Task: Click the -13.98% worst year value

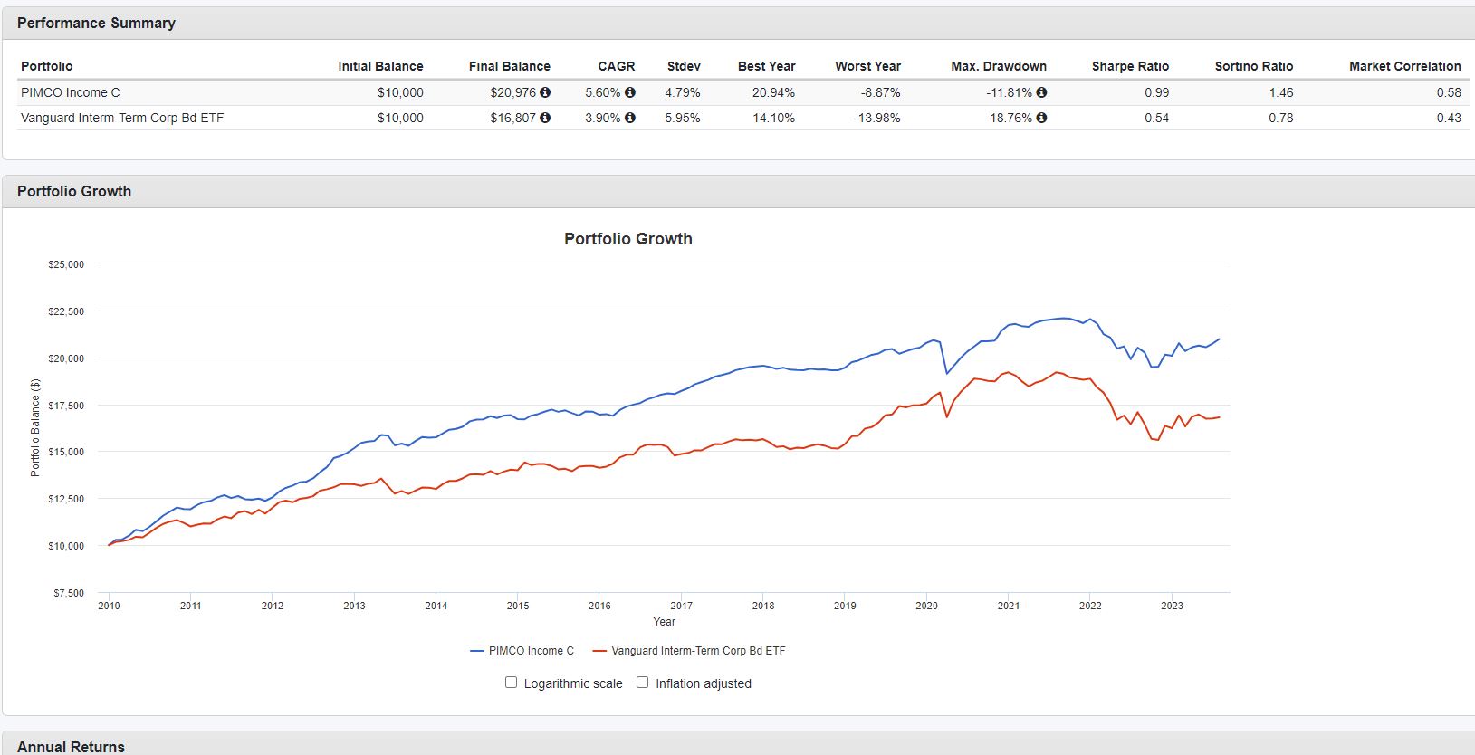Action: tap(876, 118)
